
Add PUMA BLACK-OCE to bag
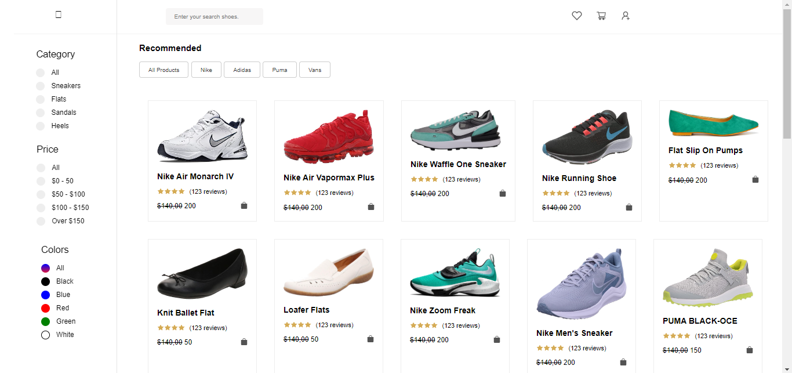coord(750,350)
